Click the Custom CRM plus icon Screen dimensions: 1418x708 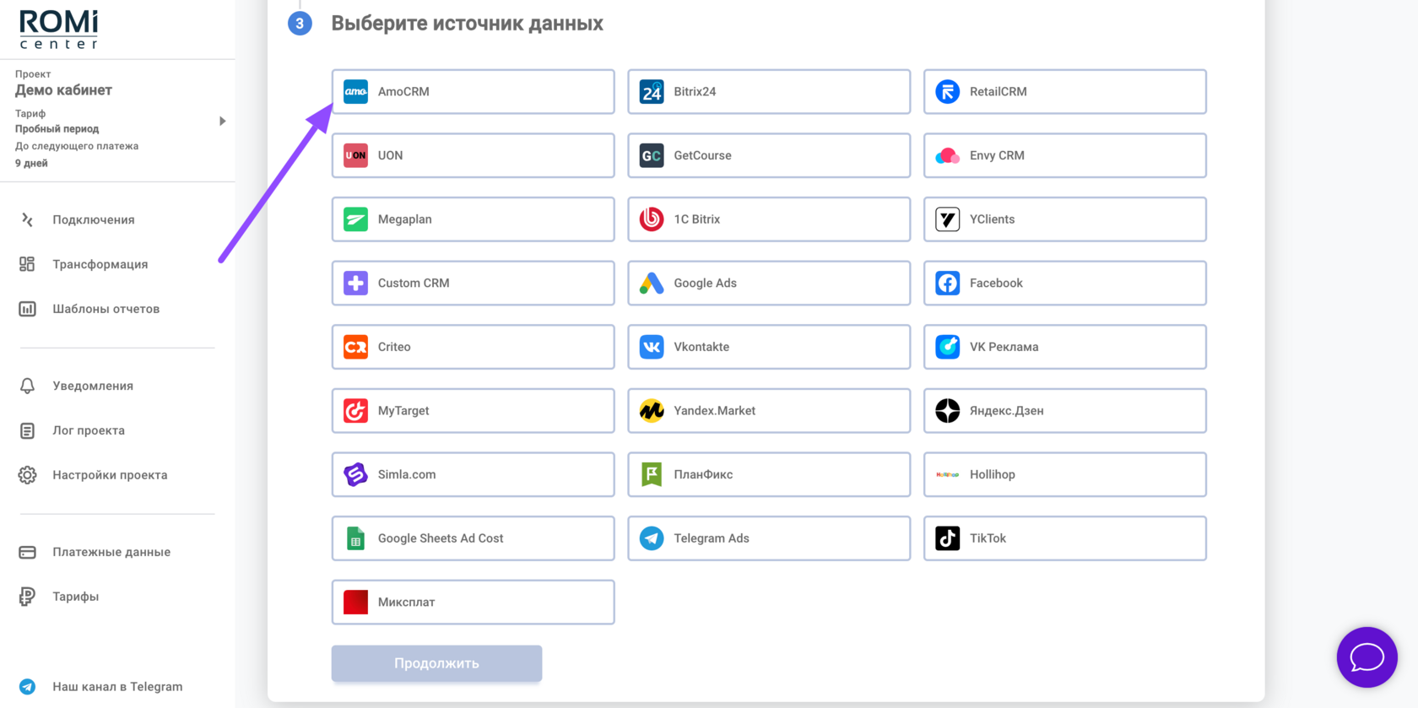click(355, 283)
